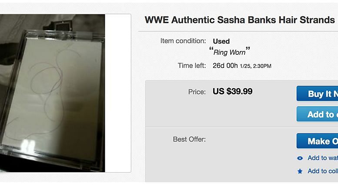
Task: Follow the Add to watch list link
Action: (x=322, y=158)
